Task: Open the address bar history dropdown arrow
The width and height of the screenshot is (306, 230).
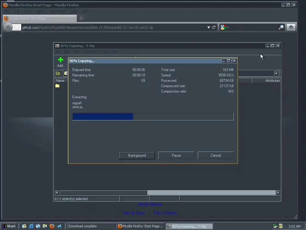Action: pyautogui.click(x=209, y=27)
